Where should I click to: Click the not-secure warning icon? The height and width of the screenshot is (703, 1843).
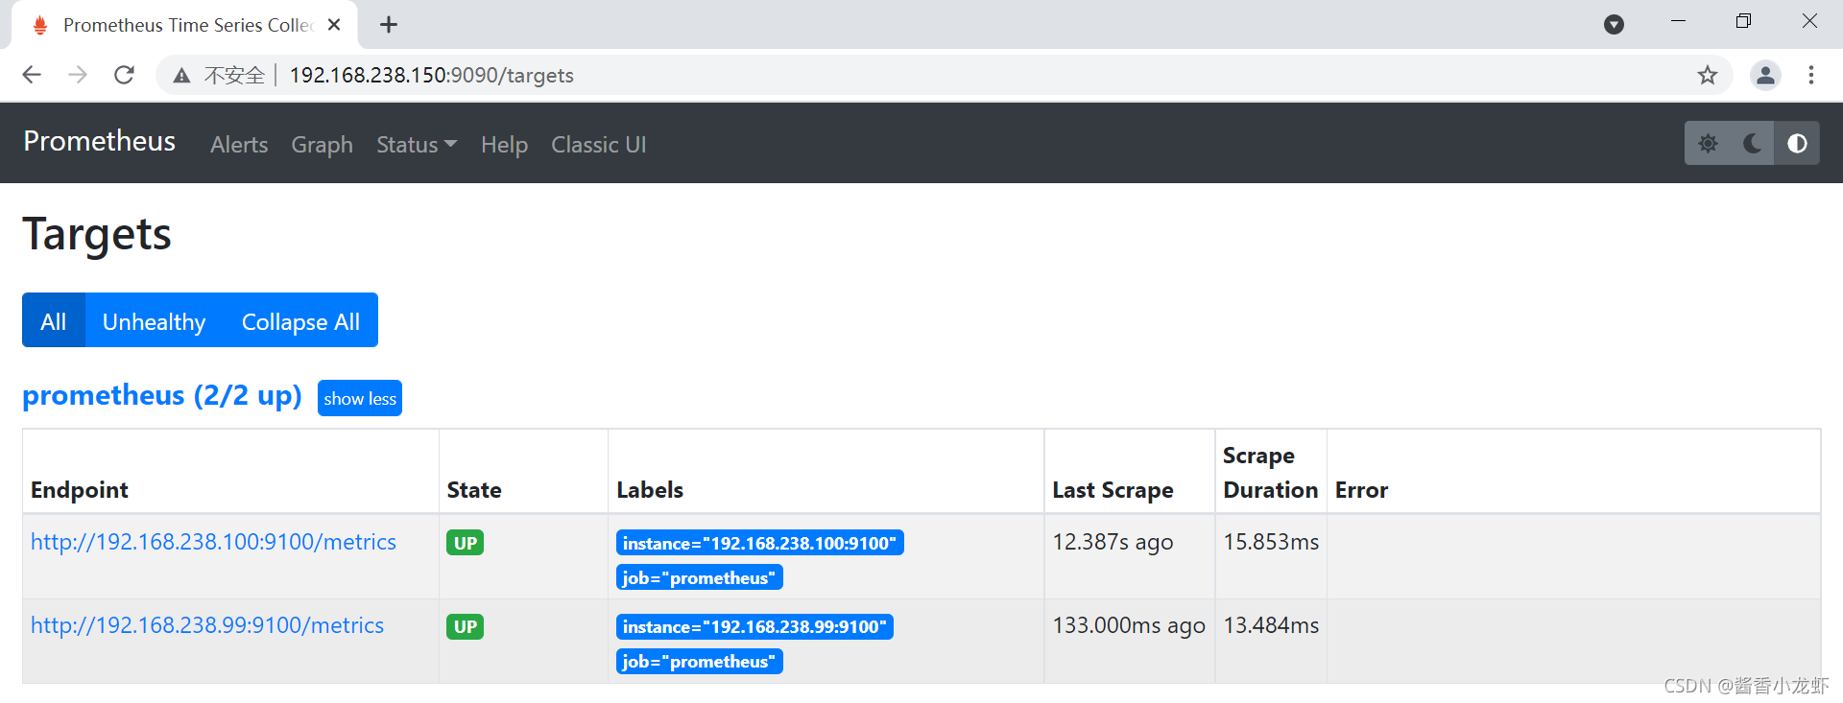click(x=181, y=76)
